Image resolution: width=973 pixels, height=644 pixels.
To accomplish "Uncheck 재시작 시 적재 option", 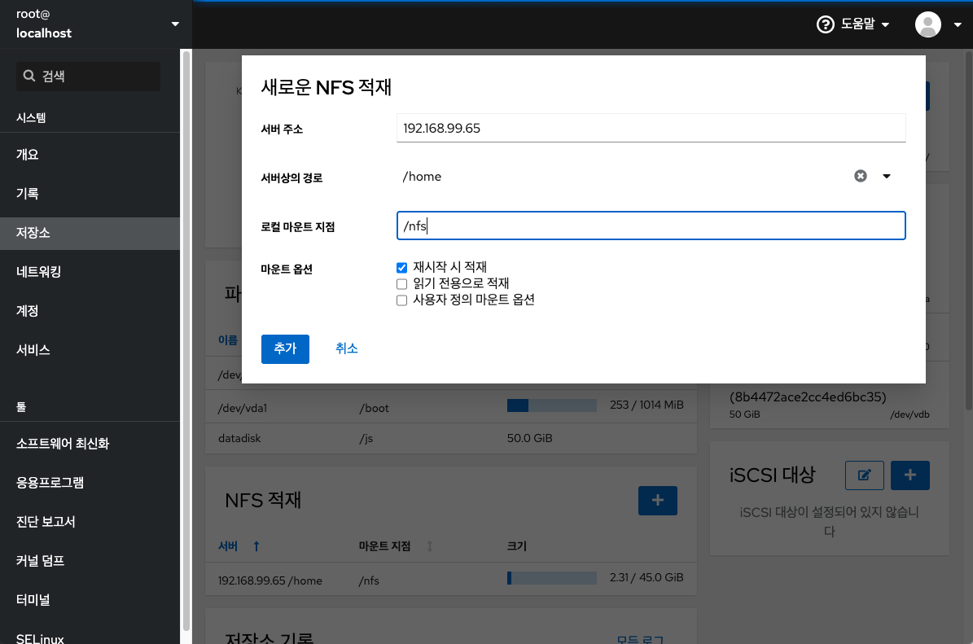I will click(401, 267).
